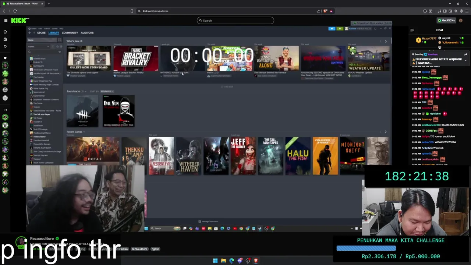The width and height of the screenshot is (471, 265).
Task: Open Discord icon on taskbar
Action: 240,261
